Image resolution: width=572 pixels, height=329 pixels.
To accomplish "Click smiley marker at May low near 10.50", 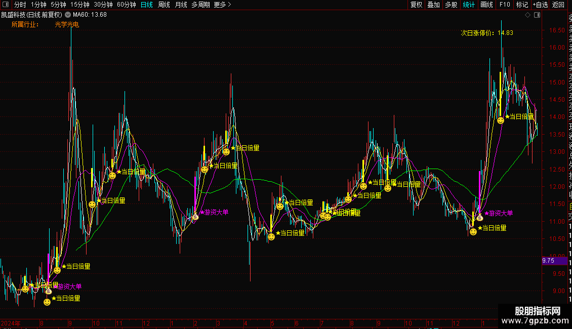I will tap(271, 237).
